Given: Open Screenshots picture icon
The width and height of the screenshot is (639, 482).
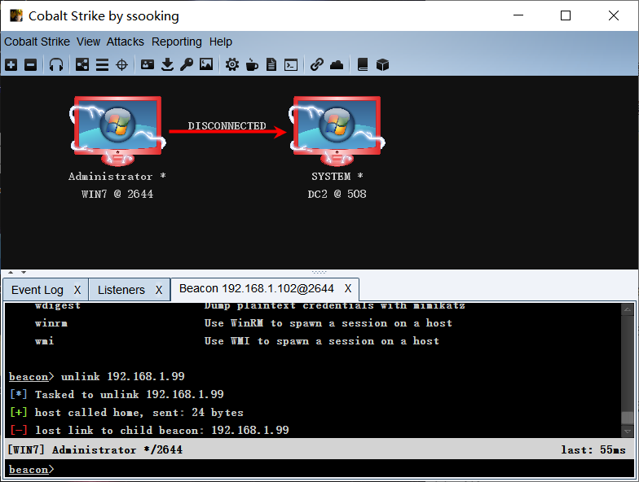Looking at the screenshot, I should [206, 64].
